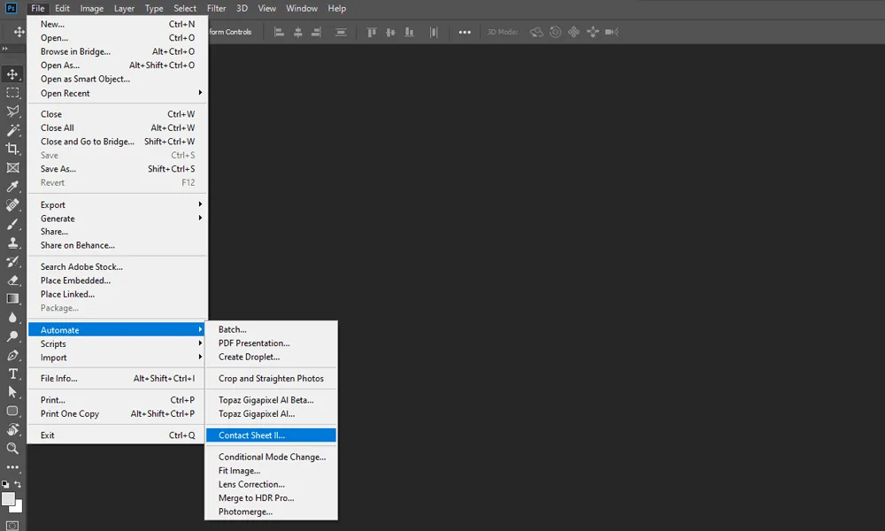Choose Batch from Automate submenu
Image resolution: width=885 pixels, height=531 pixels.
[271, 329]
